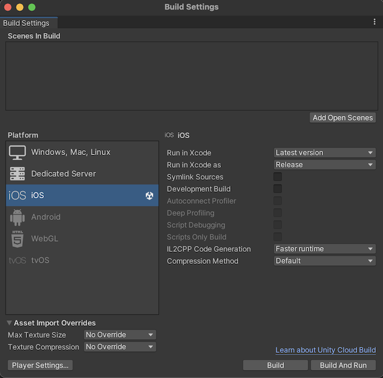This screenshot has width=383, height=378.
Task: Open the Learn about Unity Cloud Build link
Action: (325, 350)
